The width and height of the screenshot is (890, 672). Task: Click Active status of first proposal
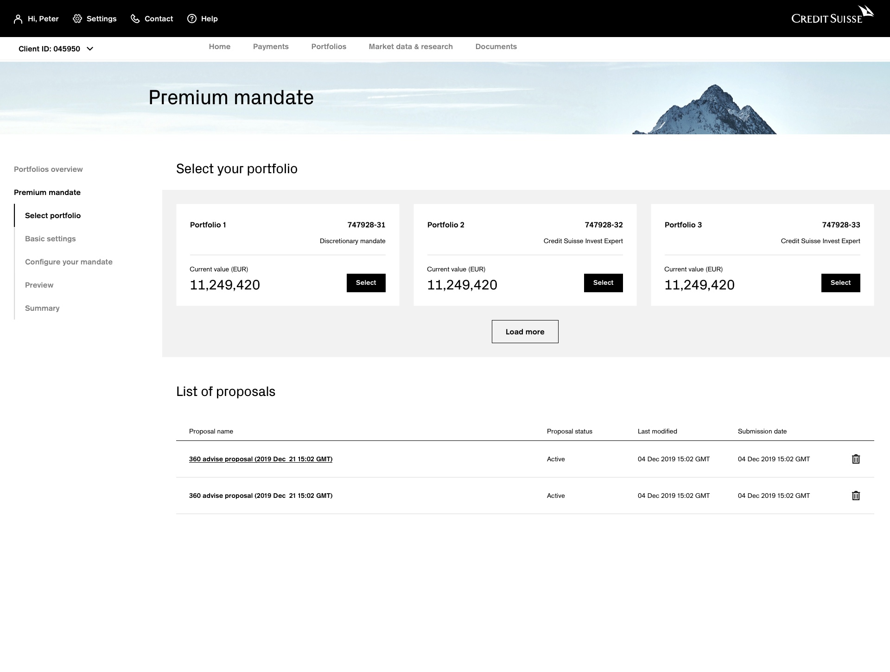556,459
